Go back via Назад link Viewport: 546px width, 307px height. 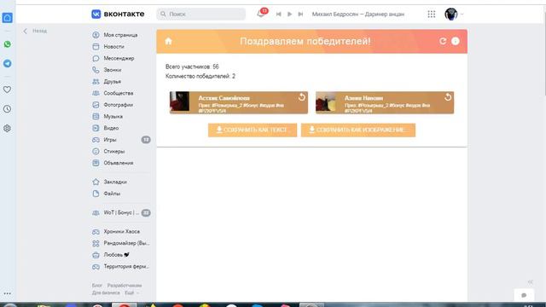coord(35,31)
